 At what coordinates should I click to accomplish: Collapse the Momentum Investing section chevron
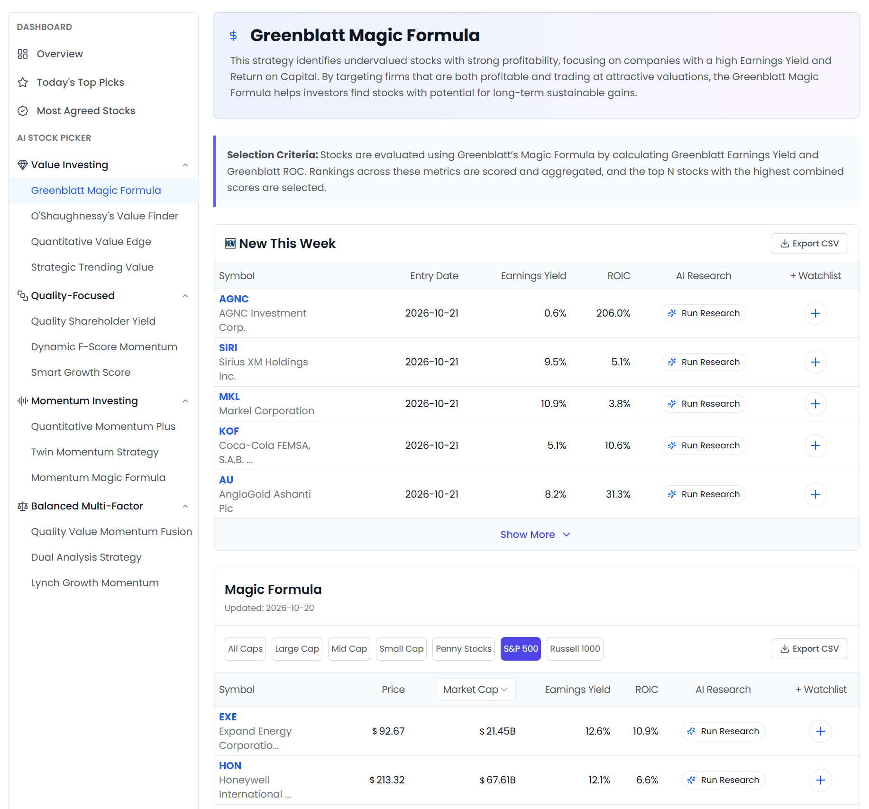(x=185, y=401)
